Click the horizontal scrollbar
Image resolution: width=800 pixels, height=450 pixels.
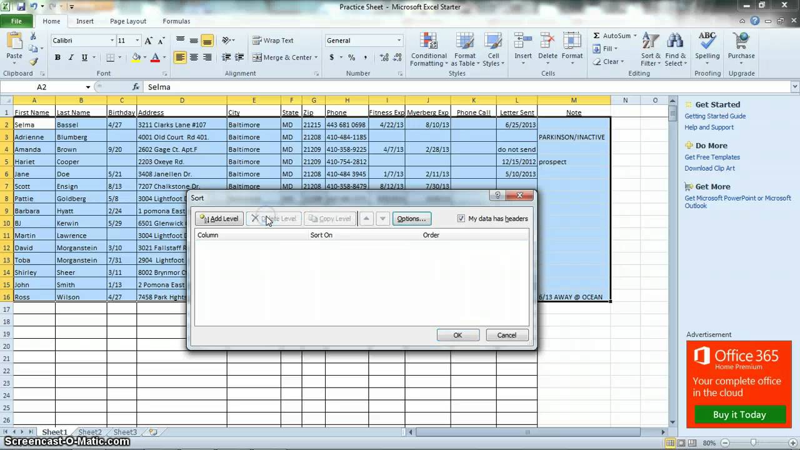pos(527,432)
